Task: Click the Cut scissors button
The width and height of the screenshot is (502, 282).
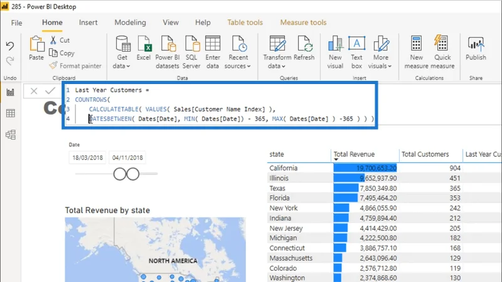Action: pyautogui.click(x=60, y=40)
